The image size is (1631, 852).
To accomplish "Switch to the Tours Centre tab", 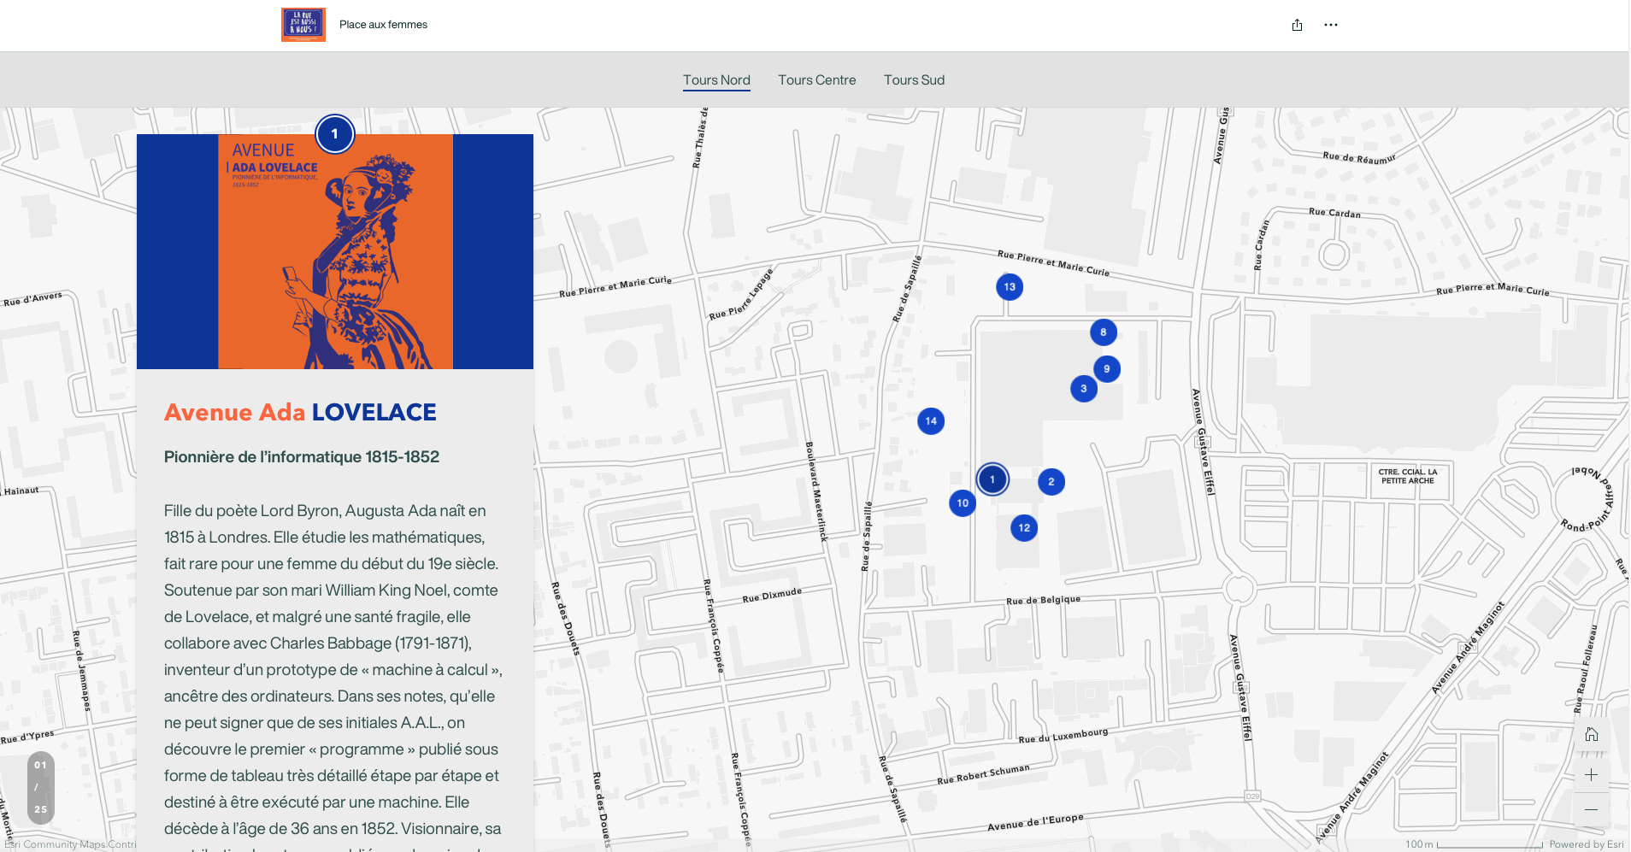I will point(816,79).
